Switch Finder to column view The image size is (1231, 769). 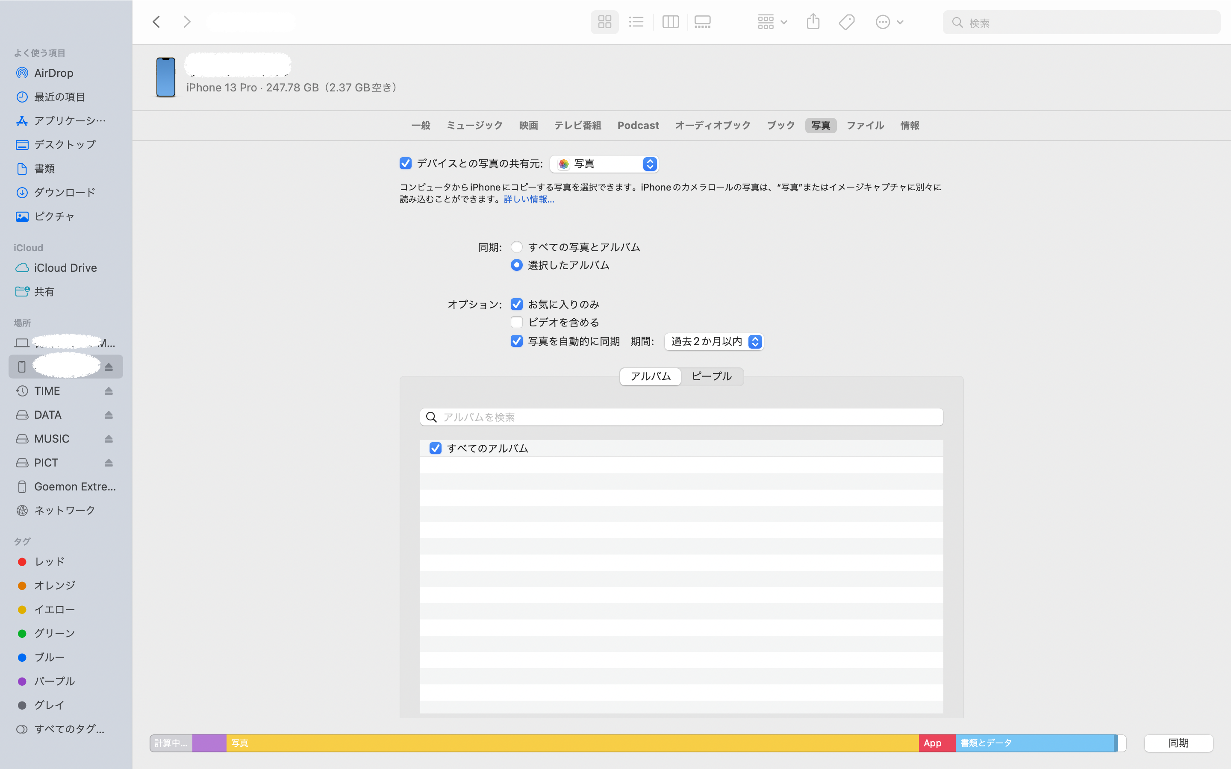670,22
